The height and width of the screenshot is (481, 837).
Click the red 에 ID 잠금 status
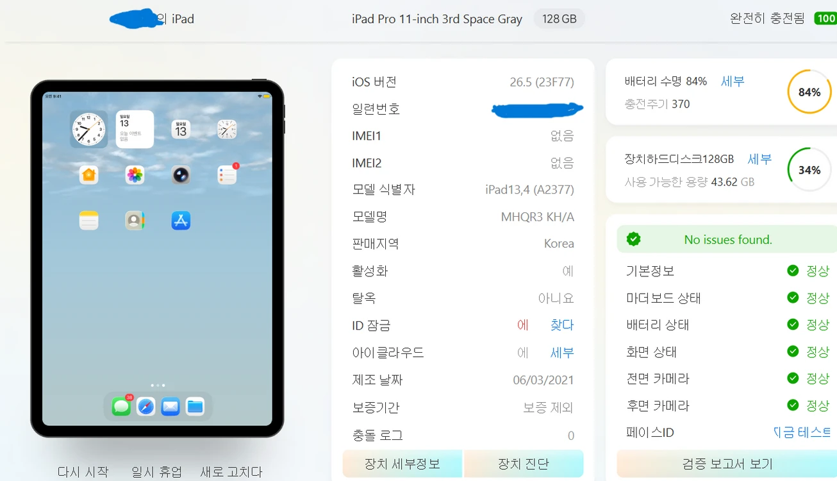pyautogui.click(x=523, y=325)
